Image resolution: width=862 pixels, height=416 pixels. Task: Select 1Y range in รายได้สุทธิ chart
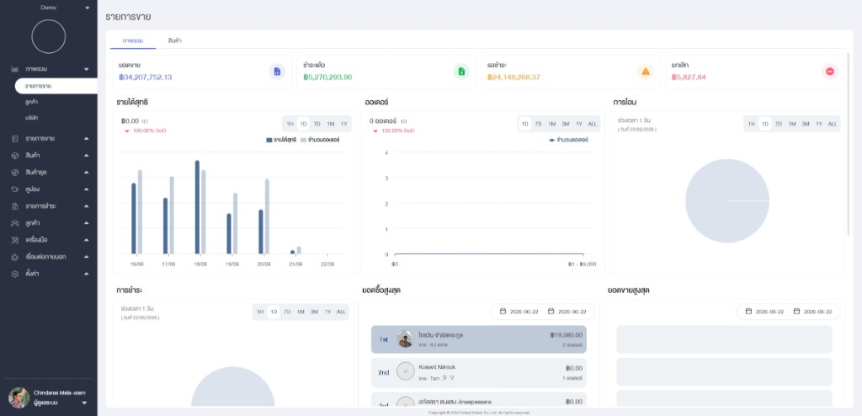pos(343,125)
